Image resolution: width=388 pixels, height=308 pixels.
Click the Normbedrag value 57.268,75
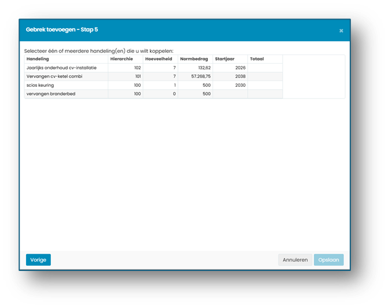[201, 76]
